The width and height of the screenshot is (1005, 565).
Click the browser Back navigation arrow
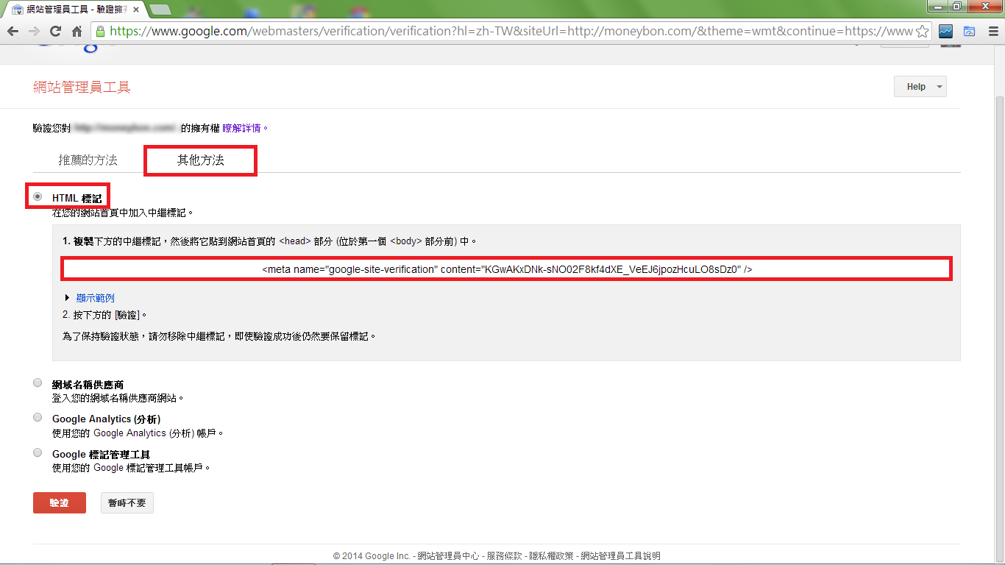[x=13, y=31]
